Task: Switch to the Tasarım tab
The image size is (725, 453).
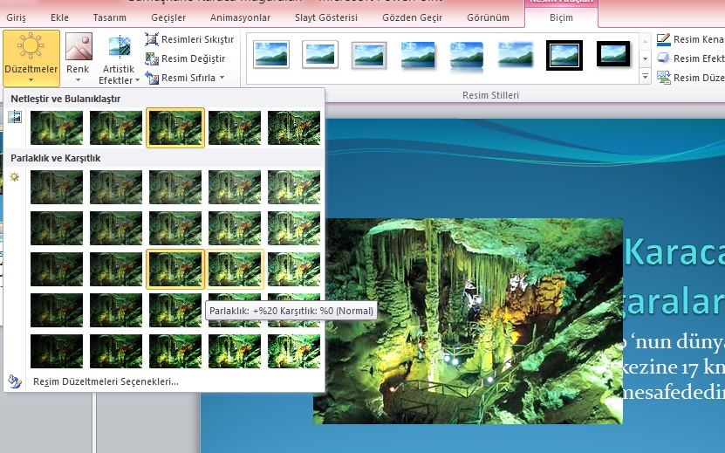Action: (110, 17)
